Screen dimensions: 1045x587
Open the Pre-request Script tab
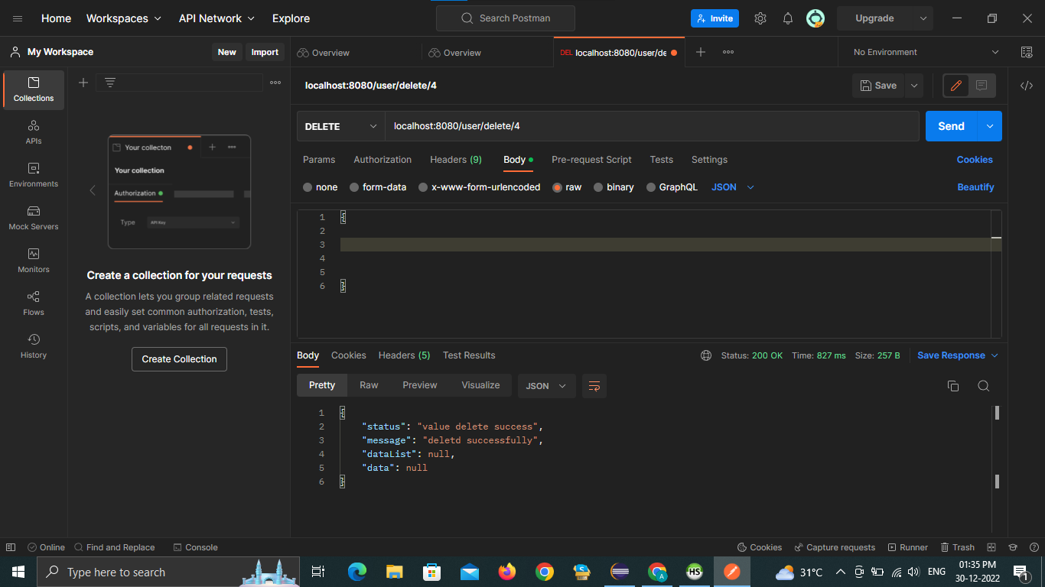tap(591, 160)
